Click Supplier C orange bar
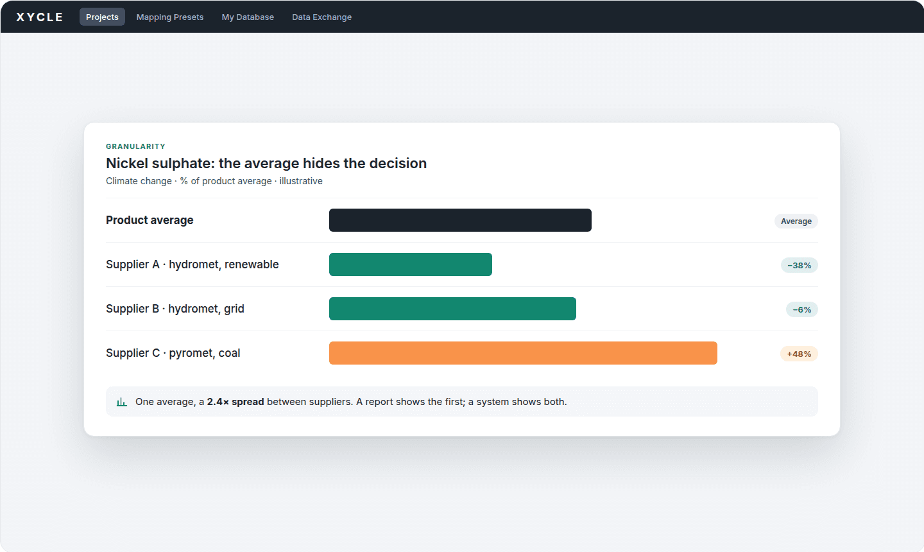 pyautogui.click(x=523, y=353)
